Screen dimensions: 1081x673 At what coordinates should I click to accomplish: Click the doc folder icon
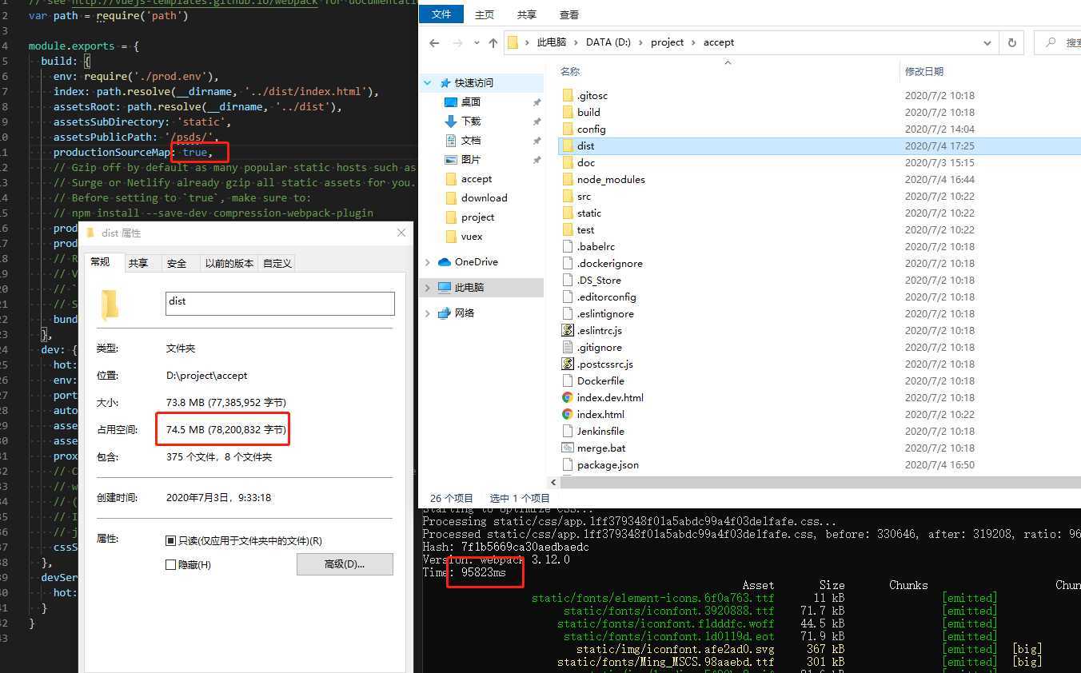(x=568, y=162)
